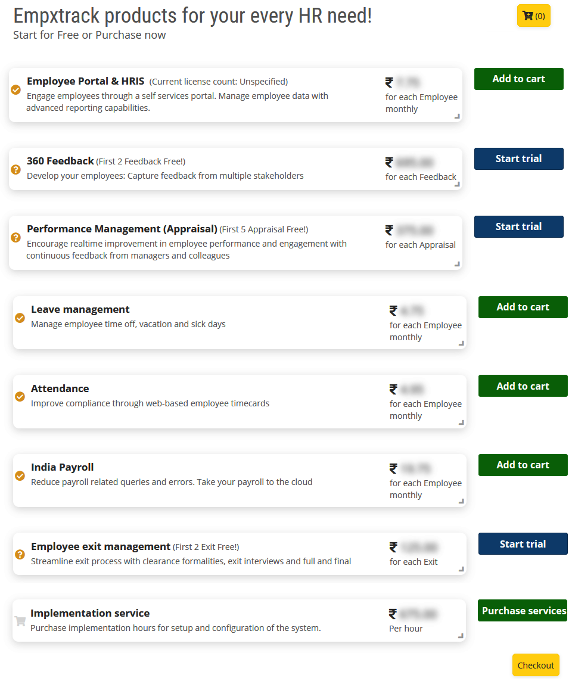Click checkmark icon next to Leave management
The height and width of the screenshot is (684, 572).
point(20,318)
